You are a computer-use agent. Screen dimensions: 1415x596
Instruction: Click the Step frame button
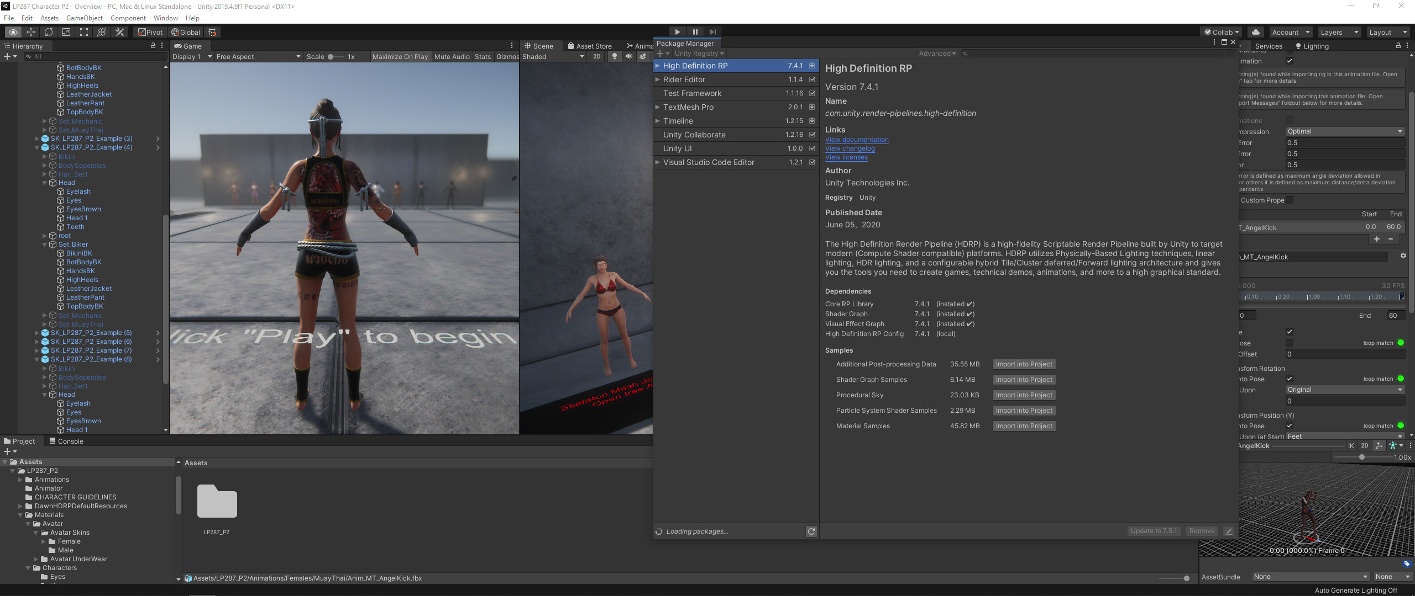[x=712, y=32]
